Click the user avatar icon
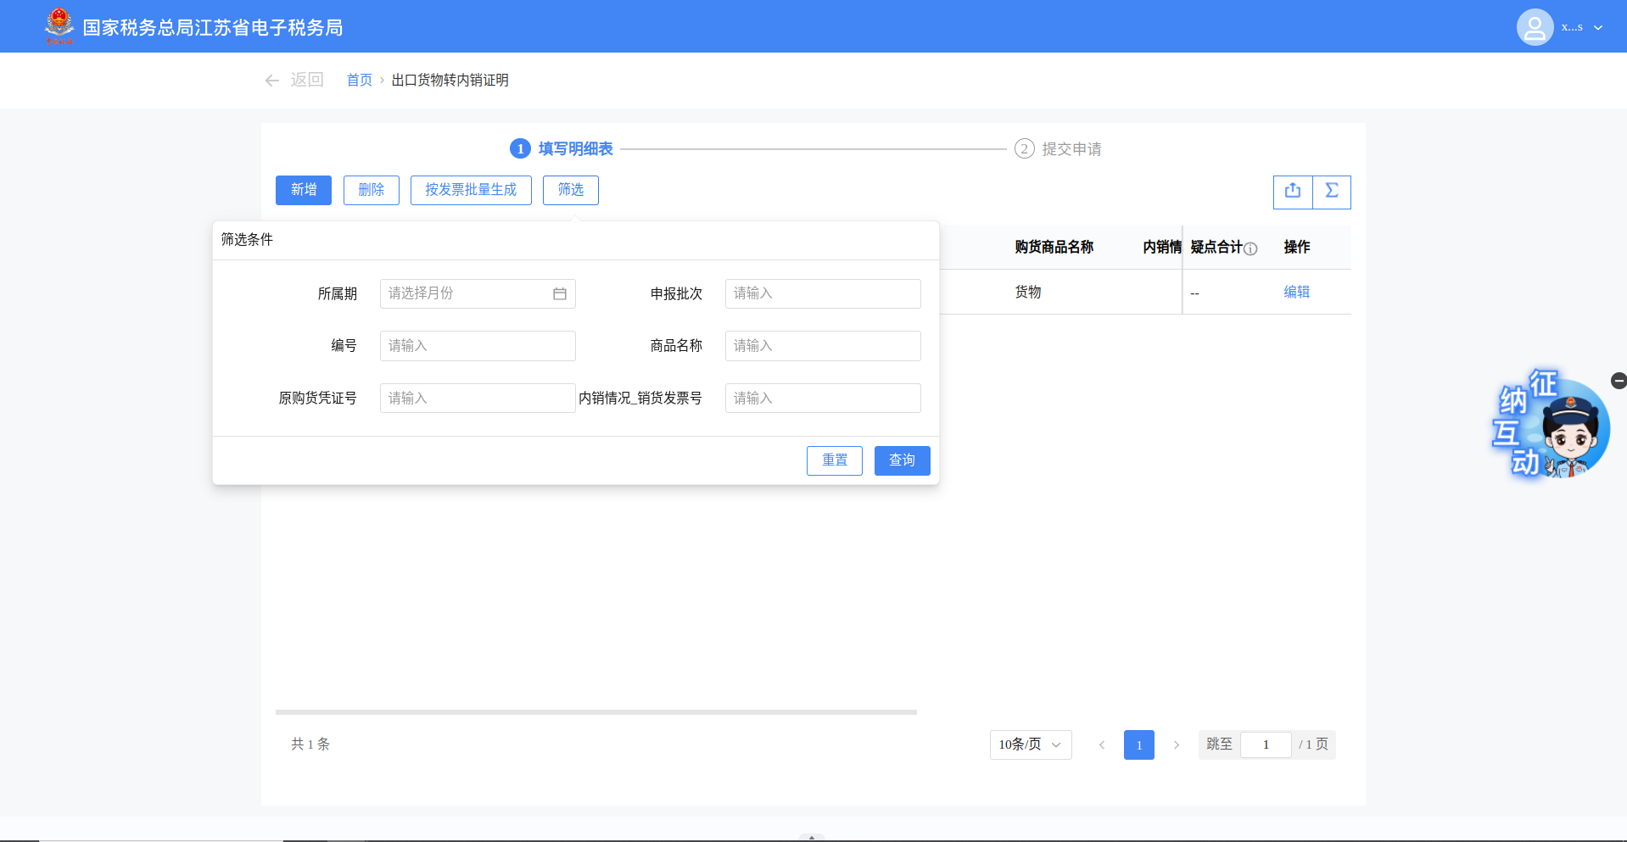1627x842 pixels. (x=1534, y=27)
